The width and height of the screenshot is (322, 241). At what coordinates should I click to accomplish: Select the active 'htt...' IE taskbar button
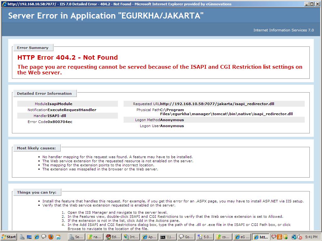tap(261, 237)
